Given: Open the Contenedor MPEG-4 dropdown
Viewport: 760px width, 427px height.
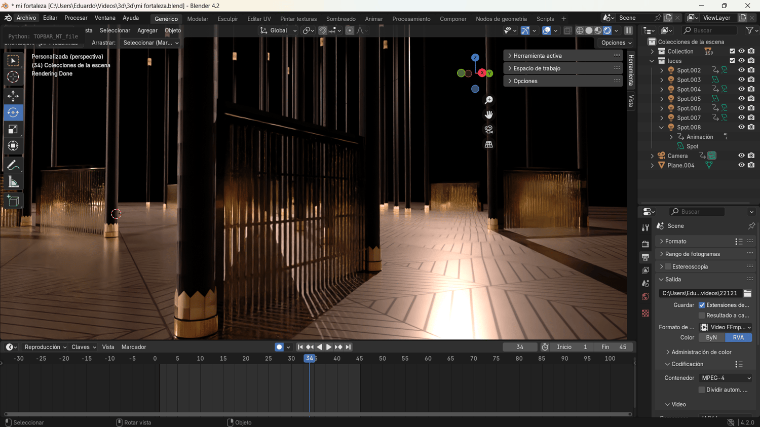Looking at the screenshot, I should click(x=726, y=378).
